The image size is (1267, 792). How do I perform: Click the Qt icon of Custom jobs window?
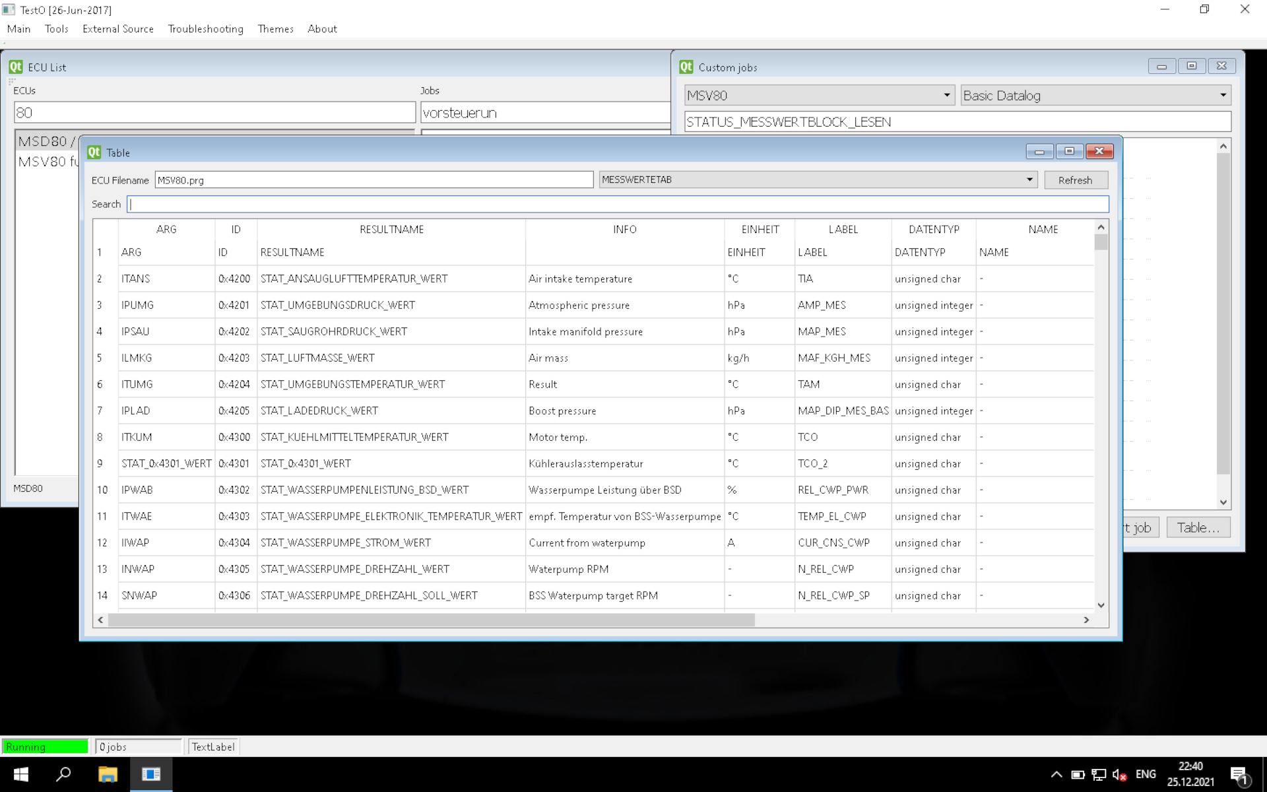686,67
